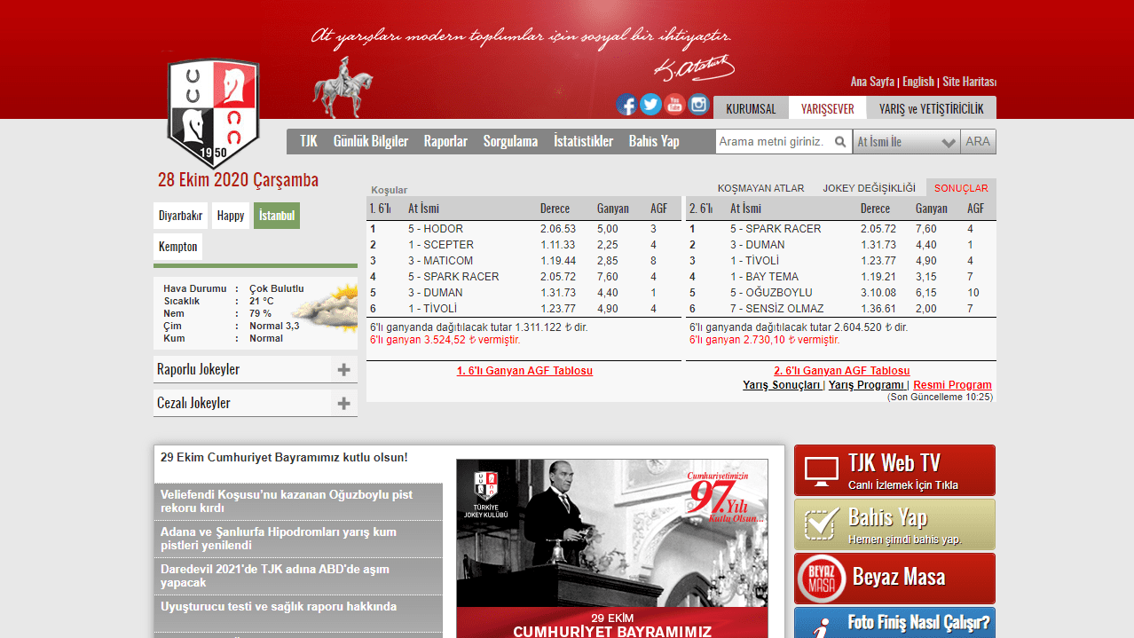Click the TJK 1950 shield logo
This screenshot has height=638, width=1134.
[213, 113]
